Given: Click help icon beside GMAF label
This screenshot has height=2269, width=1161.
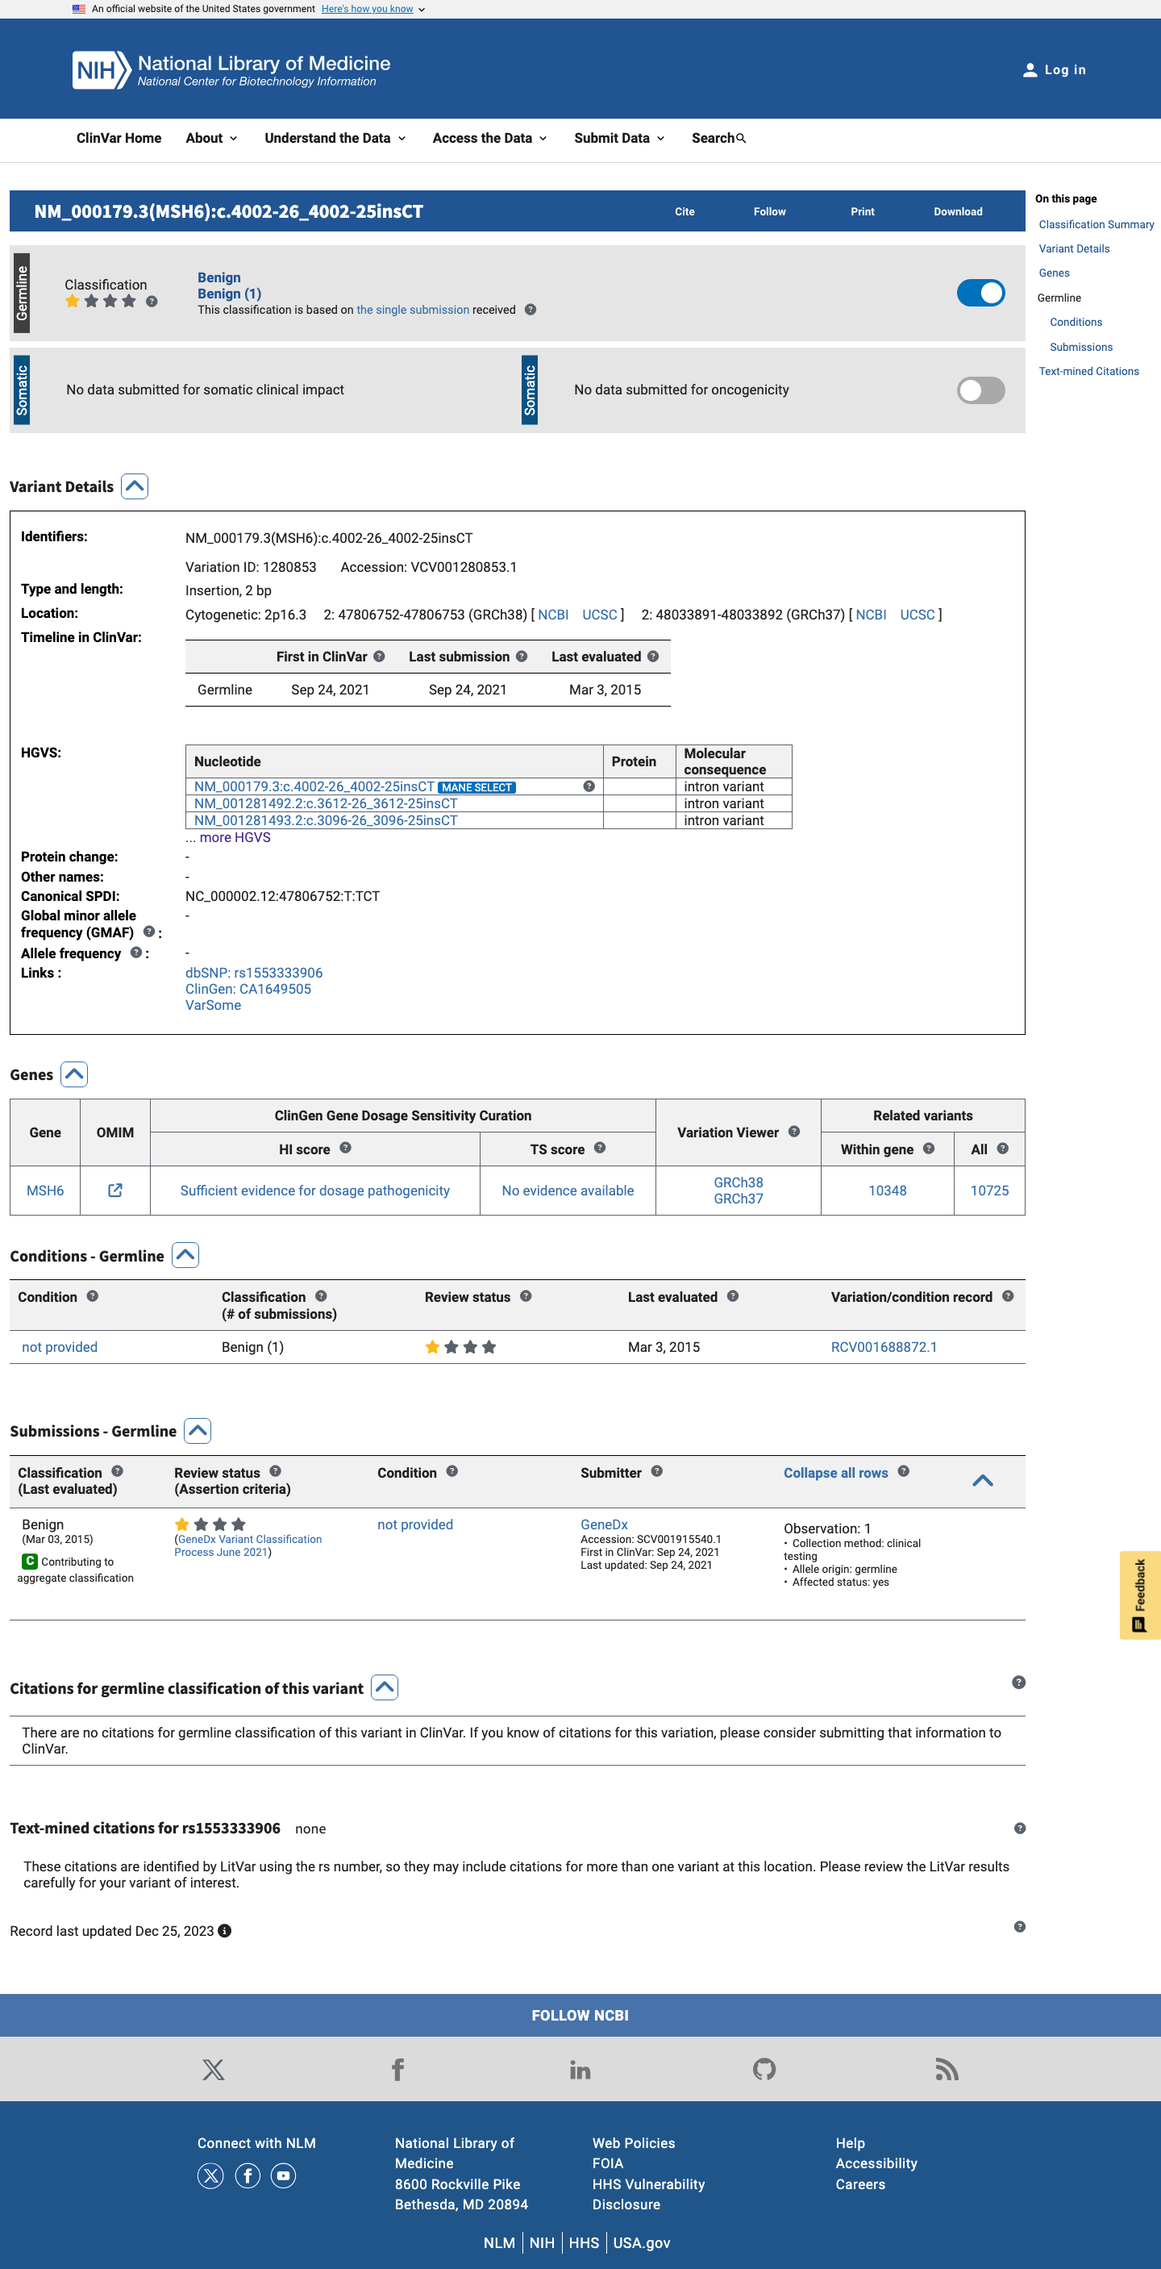Looking at the screenshot, I should click(149, 931).
